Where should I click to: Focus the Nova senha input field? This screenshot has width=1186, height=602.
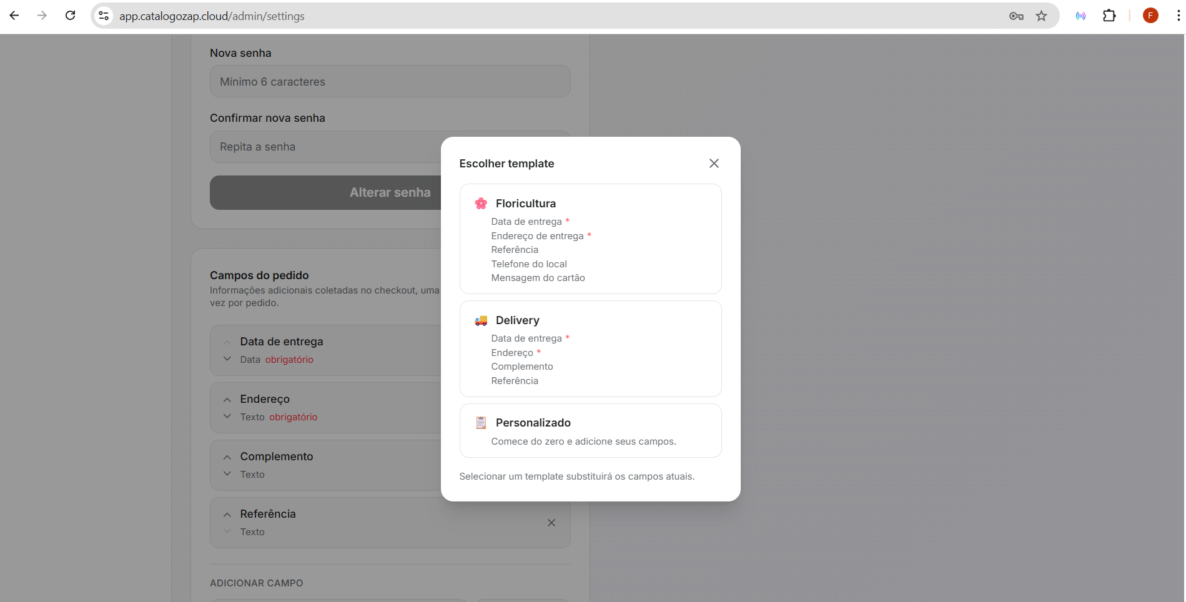[390, 81]
